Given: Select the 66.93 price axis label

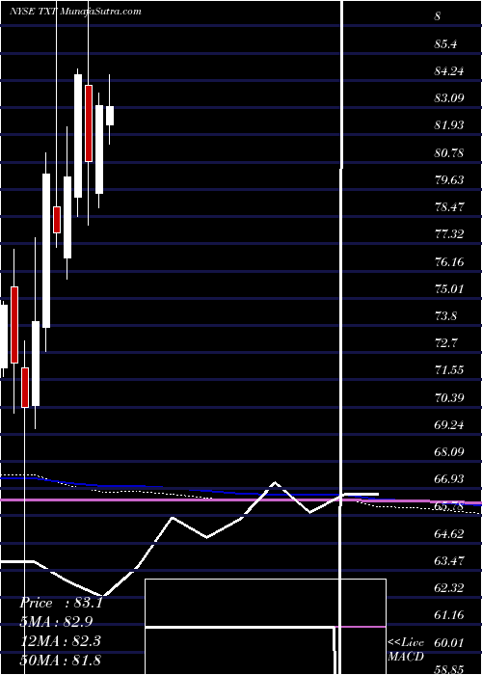Looking at the screenshot, I should pyautogui.click(x=449, y=478).
